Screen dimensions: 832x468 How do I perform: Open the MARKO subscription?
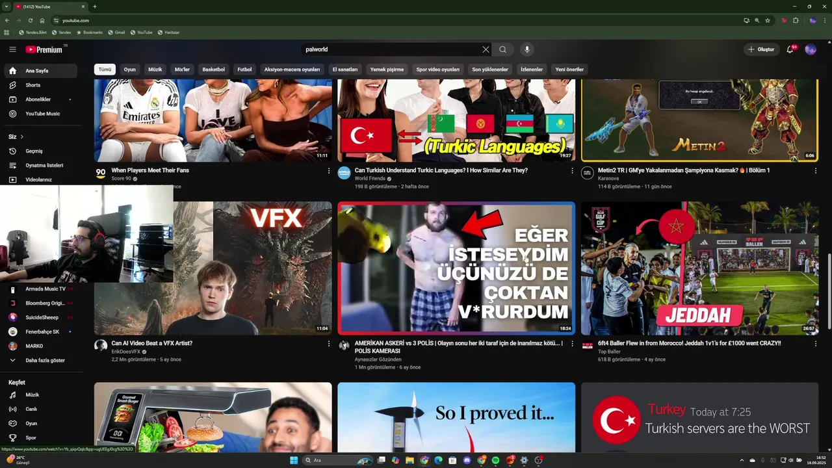[x=41, y=346]
